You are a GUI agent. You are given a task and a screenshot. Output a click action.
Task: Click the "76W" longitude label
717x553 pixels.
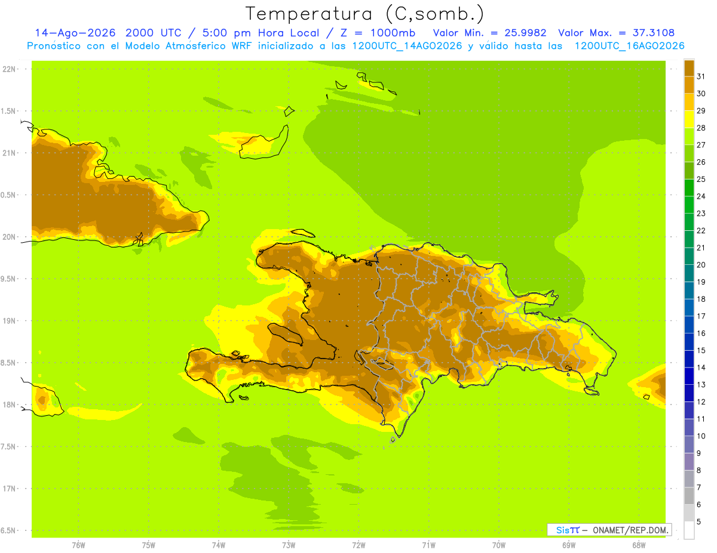coord(78,545)
